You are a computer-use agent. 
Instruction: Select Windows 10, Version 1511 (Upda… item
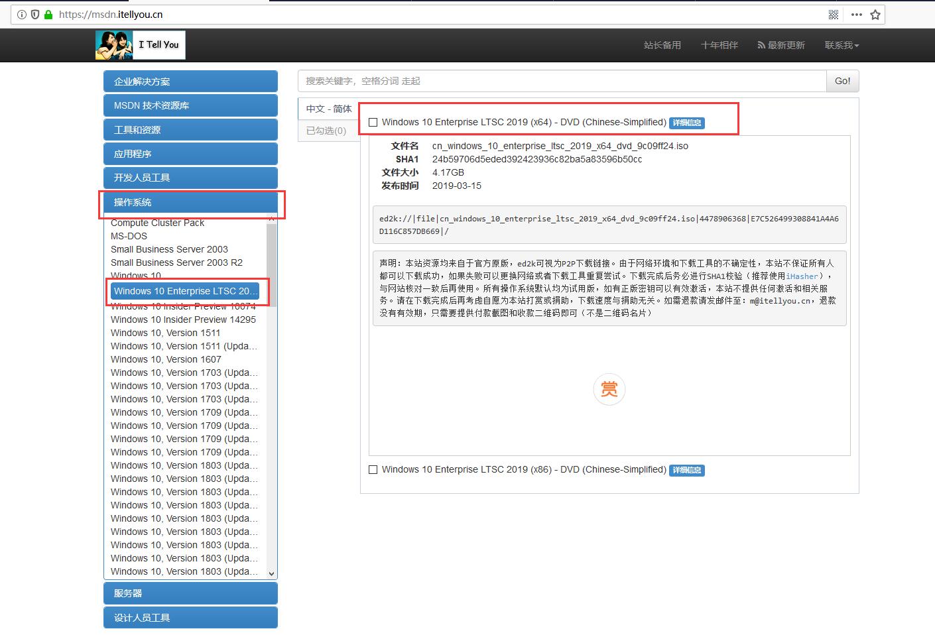click(184, 346)
